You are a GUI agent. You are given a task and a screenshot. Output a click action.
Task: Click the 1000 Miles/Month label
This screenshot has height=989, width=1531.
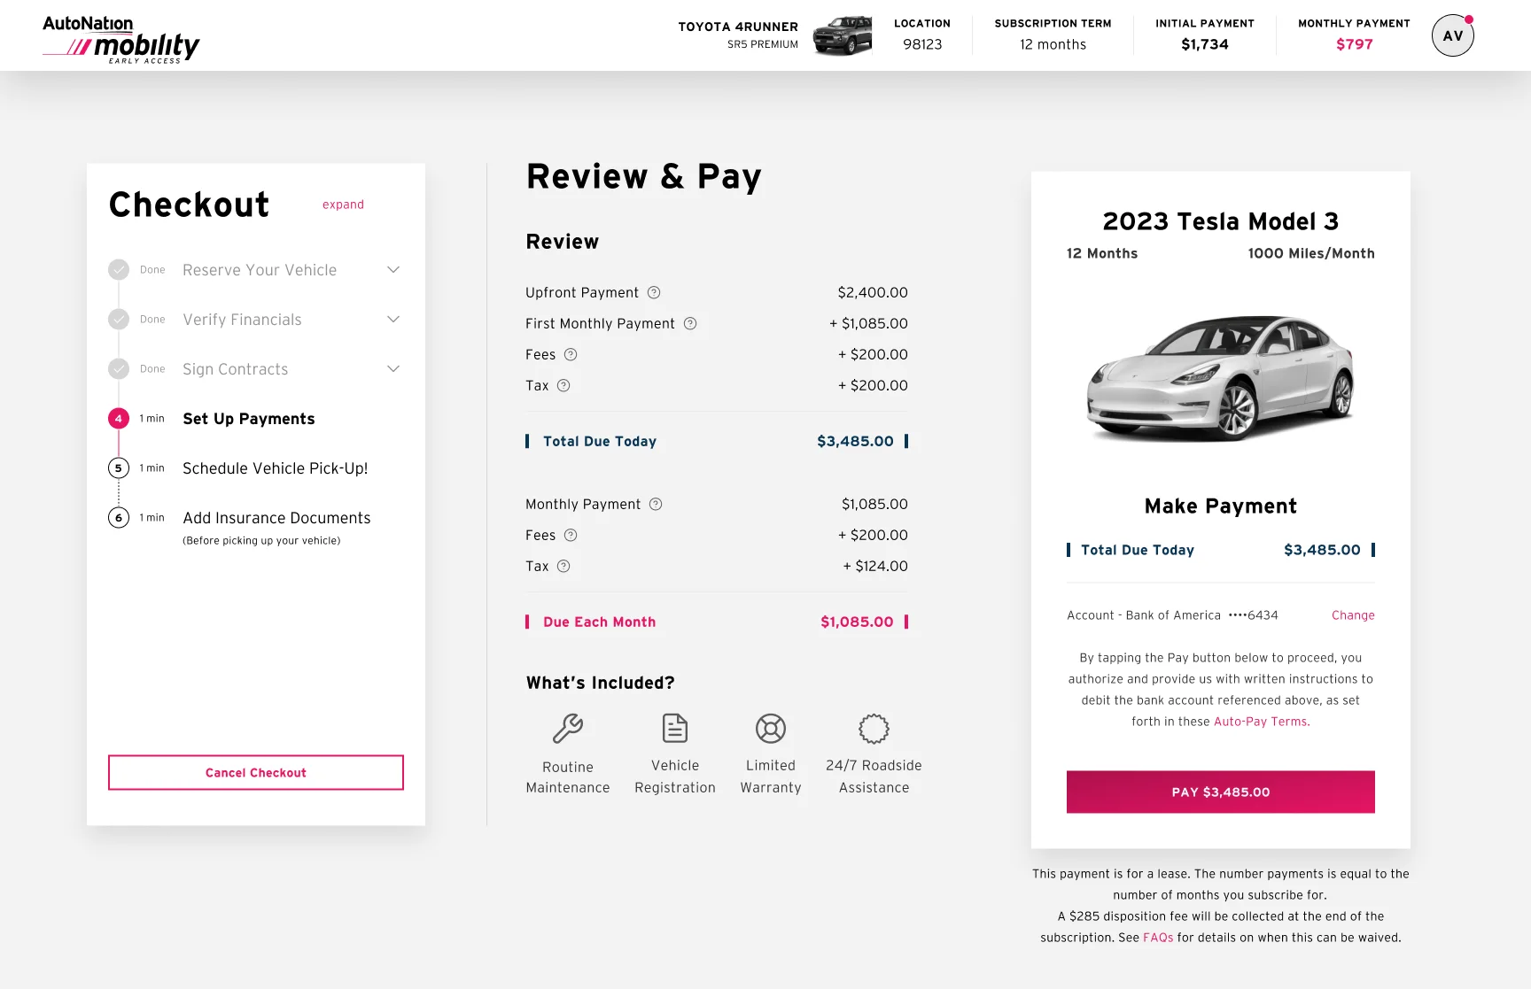point(1311,254)
